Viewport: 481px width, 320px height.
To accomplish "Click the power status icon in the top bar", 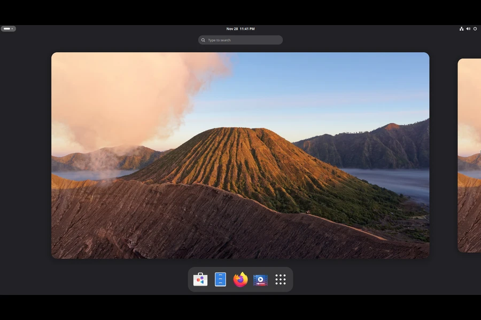I will click(x=475, y=28).
